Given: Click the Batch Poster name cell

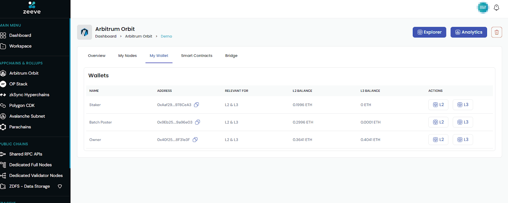Looking at the screenshot, I should pos(100,122).
